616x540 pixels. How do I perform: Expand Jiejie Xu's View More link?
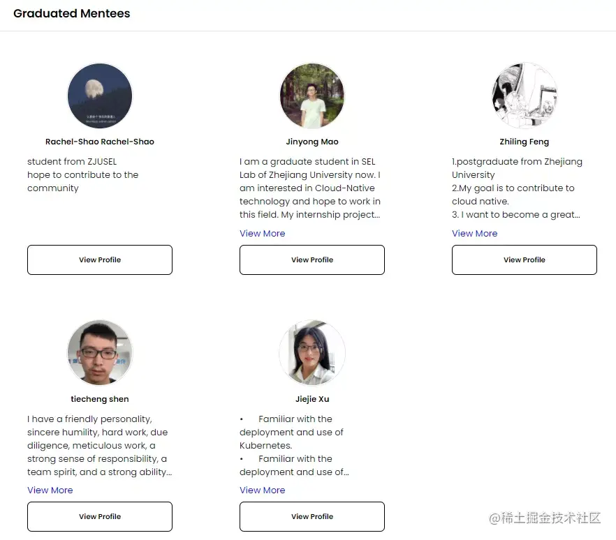tap(263, 490)
